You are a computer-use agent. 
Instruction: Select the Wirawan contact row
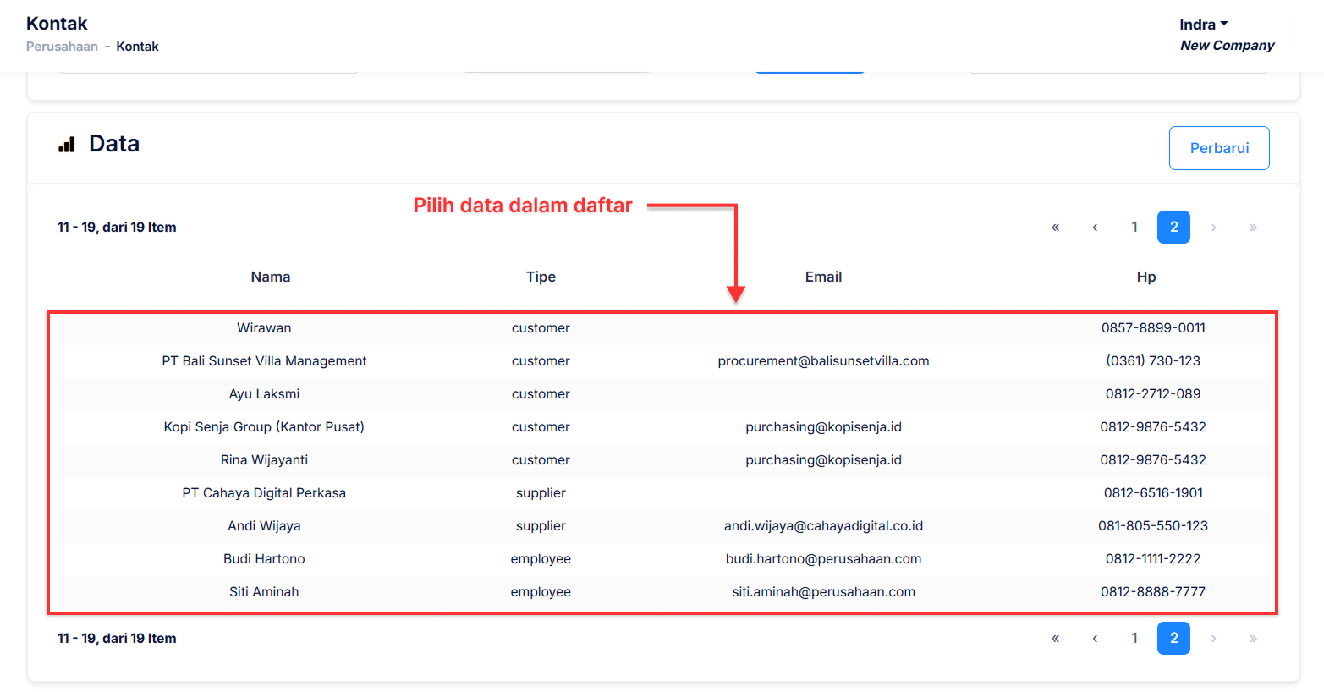264,328
